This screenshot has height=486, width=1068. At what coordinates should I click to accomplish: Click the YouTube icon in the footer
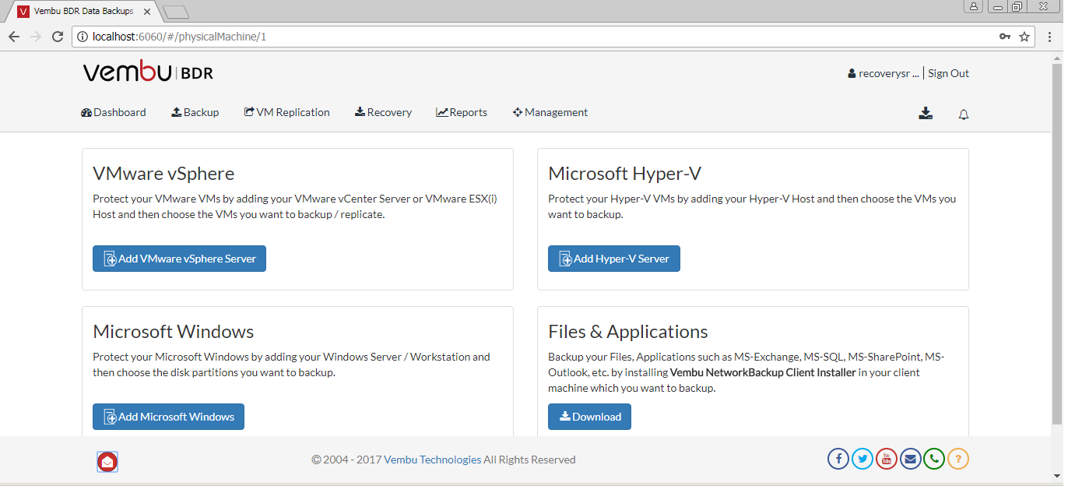point(887,460)
